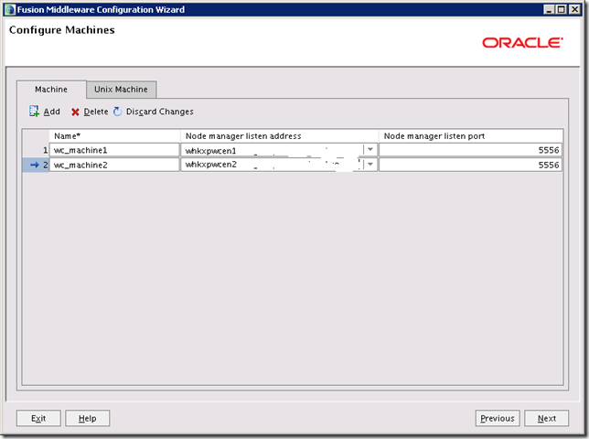The image size is (589, 439).
Task: Click the Exit button
Action: click(x=38, y=418)
